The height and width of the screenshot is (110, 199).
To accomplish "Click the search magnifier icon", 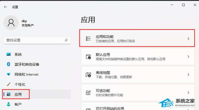I will click(x=66, y=40).
